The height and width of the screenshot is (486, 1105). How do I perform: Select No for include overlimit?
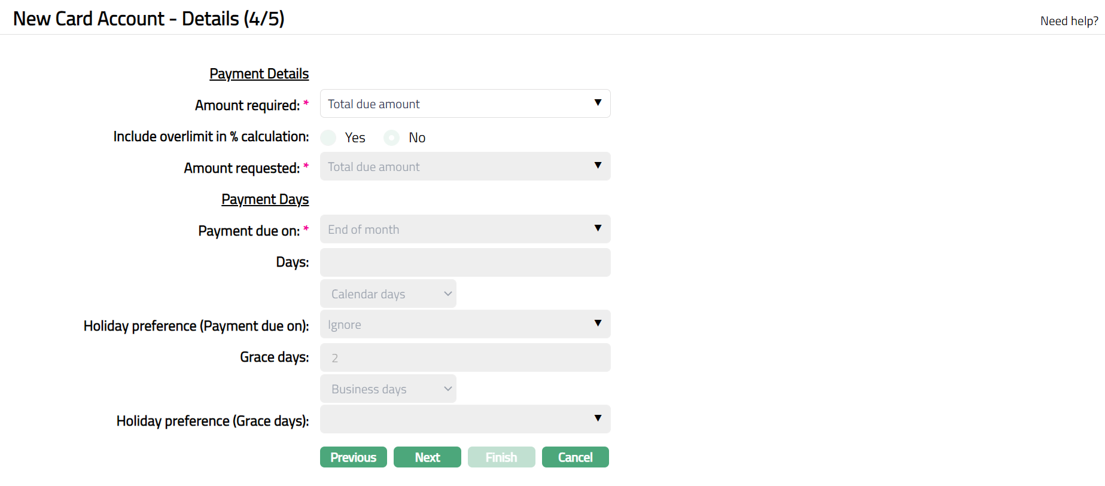pyautogui.click(x=392, y=138)
